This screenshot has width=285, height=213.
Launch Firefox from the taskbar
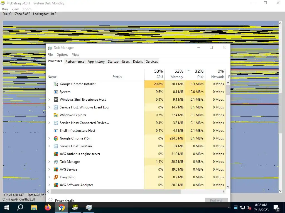point(48,207)
